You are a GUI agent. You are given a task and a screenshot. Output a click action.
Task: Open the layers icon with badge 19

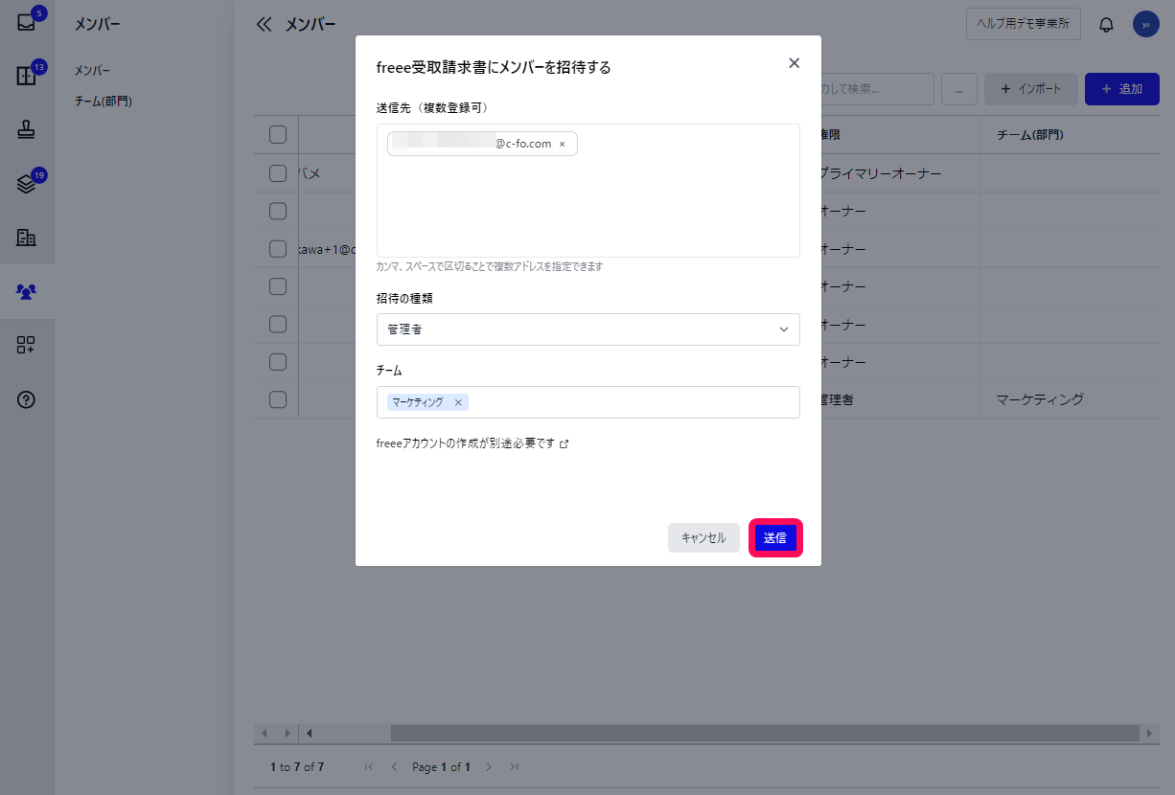(x=27, y=184)
